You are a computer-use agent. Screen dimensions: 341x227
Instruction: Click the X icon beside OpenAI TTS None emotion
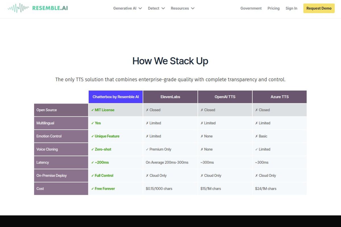tap(202, 136)
